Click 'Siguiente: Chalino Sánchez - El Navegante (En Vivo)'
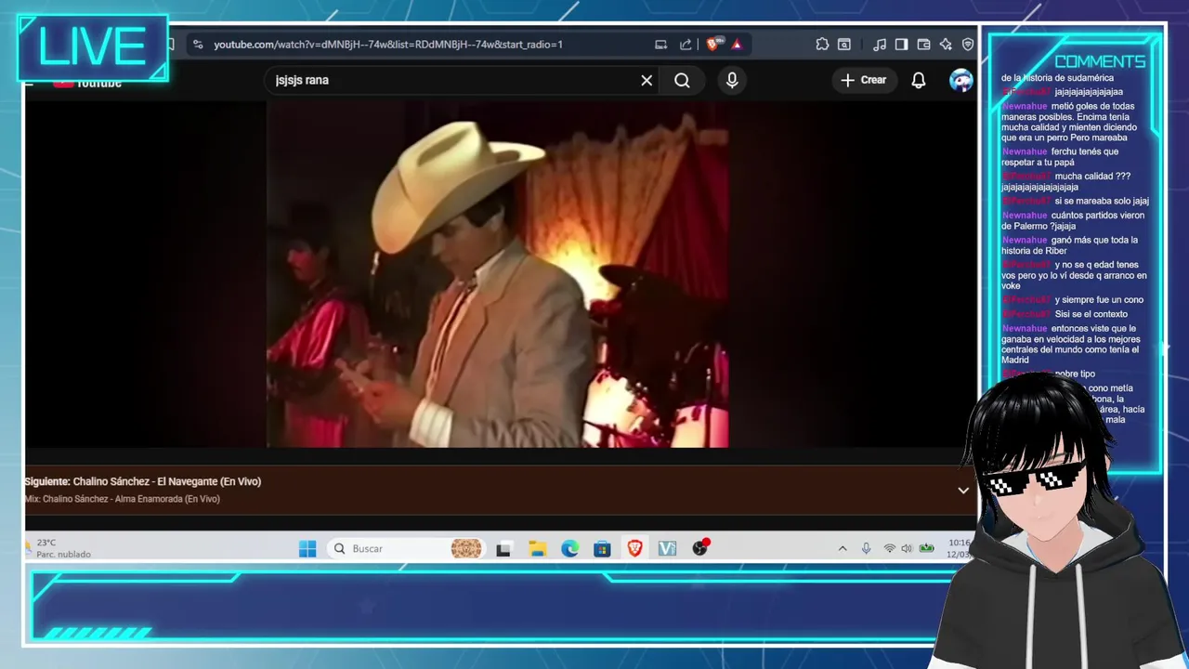1189x669 pixels. coord(143,481)
